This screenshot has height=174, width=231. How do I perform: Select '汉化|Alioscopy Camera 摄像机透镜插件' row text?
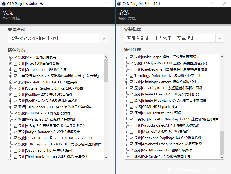click(165, 82)
